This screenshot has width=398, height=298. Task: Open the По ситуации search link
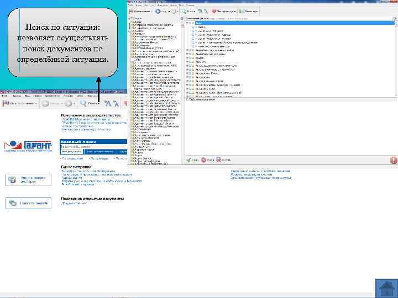99,158
